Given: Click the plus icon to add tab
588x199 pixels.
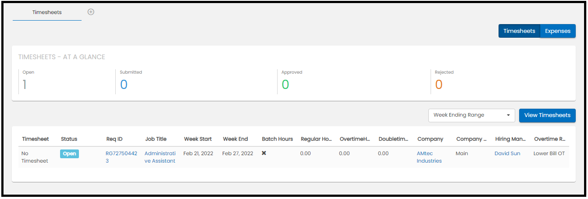Looking at the screenshot, I should tap(91, 12).
